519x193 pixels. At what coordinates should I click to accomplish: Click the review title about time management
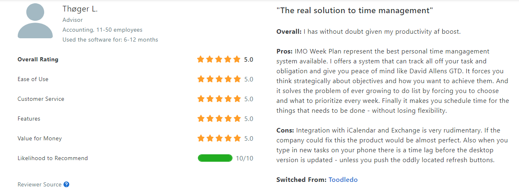(x=355, y=10)
